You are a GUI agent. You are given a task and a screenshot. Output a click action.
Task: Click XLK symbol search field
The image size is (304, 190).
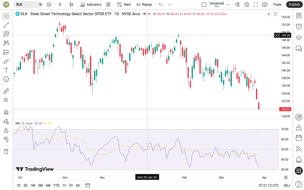[28, 4]
